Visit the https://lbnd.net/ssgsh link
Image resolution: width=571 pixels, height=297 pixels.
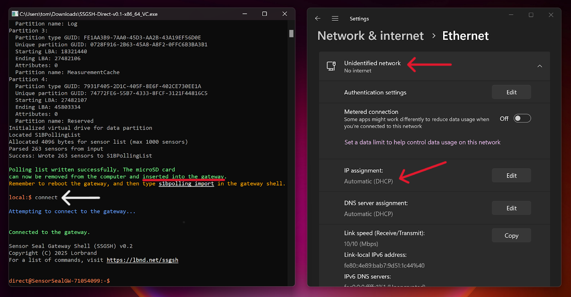click(142, 260)
